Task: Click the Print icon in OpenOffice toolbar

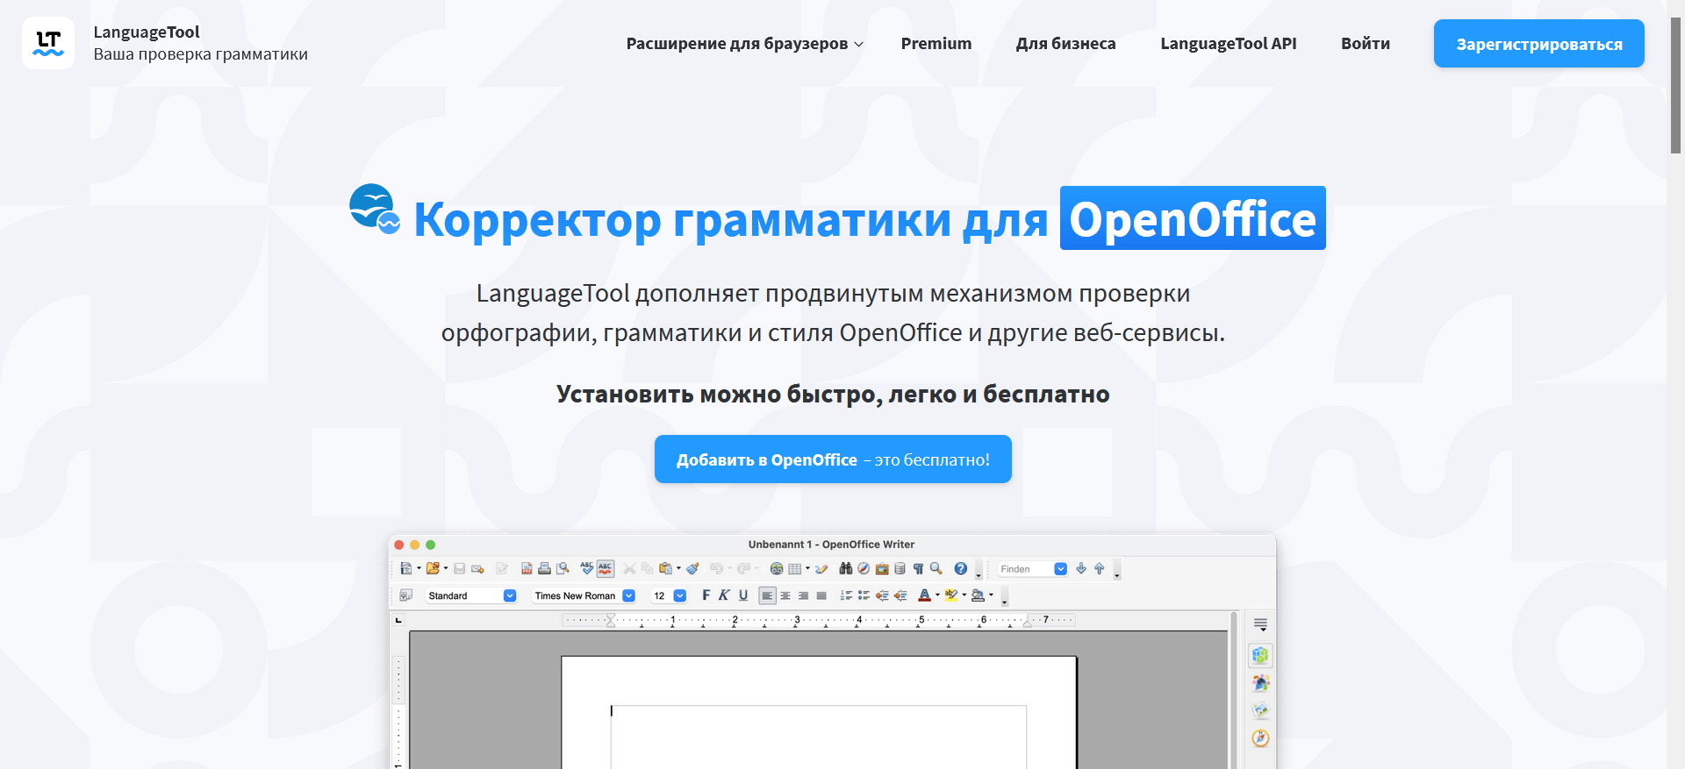Action: click(544, 568)
